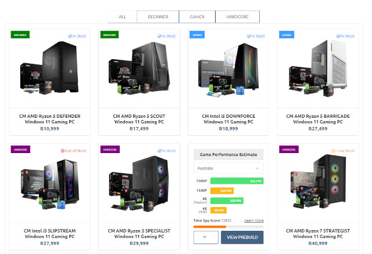Open CM AMD Ryzen 5 BARRICADE product title
The height and width of the screenshot is (254, 372).
click(318, 119)
